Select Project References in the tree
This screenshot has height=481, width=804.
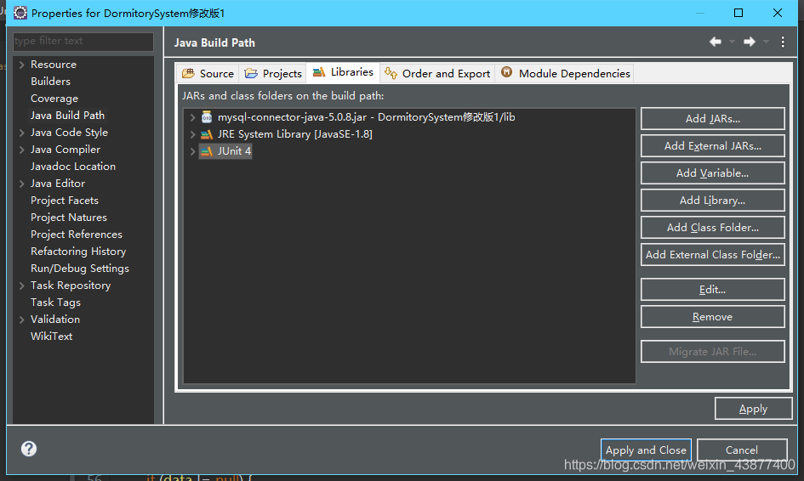coord(77,234)
